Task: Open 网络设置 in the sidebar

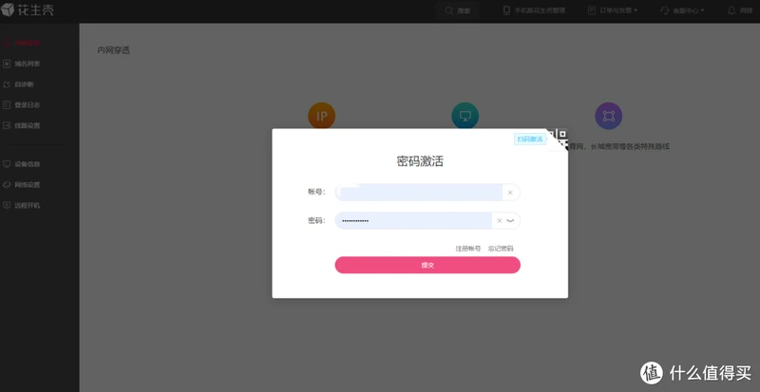Action: tap(22, 185)
